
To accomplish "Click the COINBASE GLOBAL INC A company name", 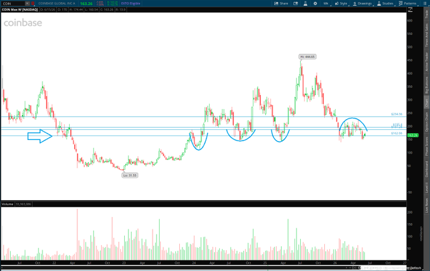I will click(56, 3).
